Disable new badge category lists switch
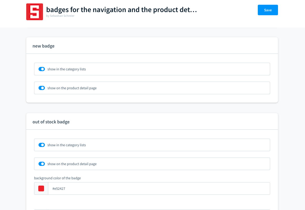Image resolution: width=305 pixels, height=210 pixels. 42,69
